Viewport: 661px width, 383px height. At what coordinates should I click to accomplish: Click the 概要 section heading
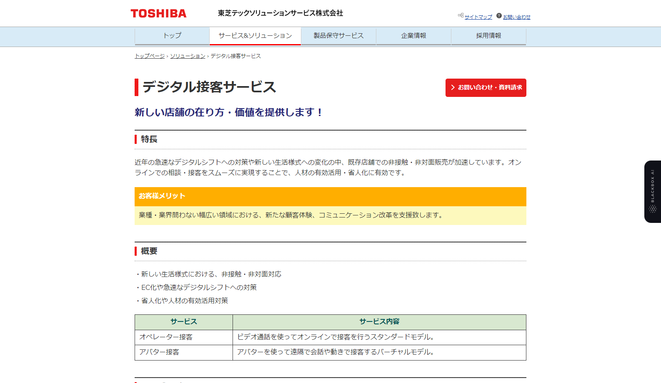(149, 251)
